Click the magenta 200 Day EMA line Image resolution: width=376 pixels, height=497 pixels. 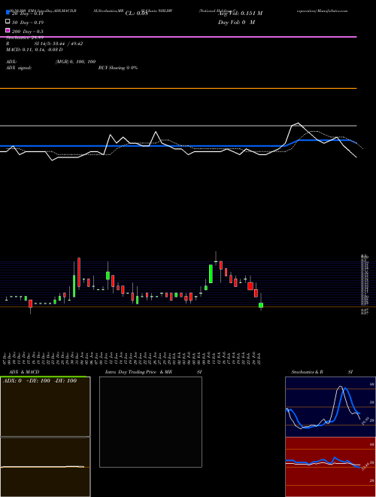[178, 37]
